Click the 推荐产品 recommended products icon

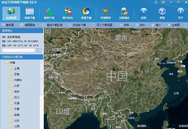pyautogui.click(x=49, y=13)
